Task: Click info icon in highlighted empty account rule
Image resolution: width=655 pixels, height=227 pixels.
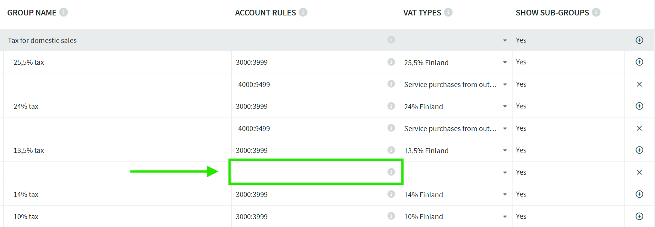Action: tap(391, 172)
